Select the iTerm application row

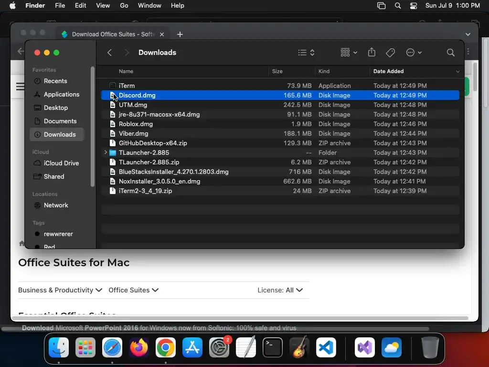coord(280,86)
